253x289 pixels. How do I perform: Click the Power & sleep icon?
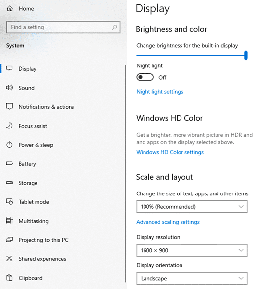click(9, 145)
